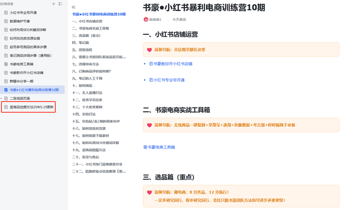Open 群精华分享一期 document

click(x=21, y=81)
